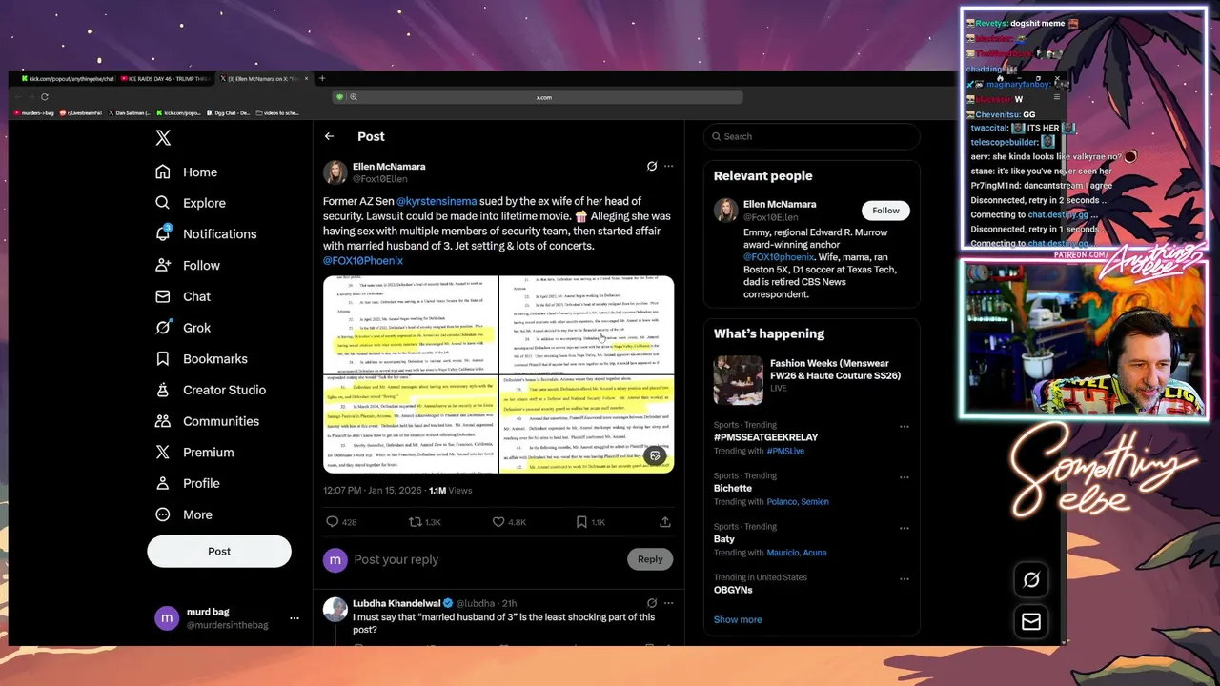Open the @kyrstensinema mention link
Screen dimensions: 1220x686
pos(437,201)
